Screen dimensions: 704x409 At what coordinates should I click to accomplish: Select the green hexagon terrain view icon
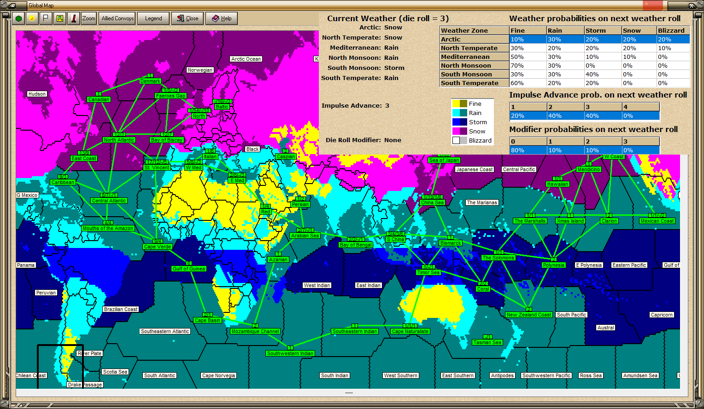tap(18, 18)
